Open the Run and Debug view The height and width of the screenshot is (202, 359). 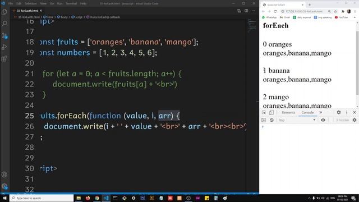[x=4, y=47]
